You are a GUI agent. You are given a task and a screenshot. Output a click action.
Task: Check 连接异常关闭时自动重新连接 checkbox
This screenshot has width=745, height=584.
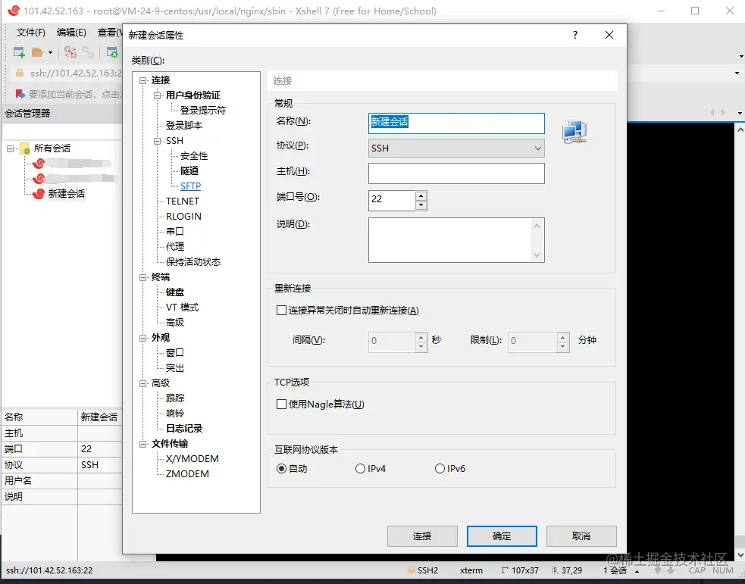click(281, 311)
